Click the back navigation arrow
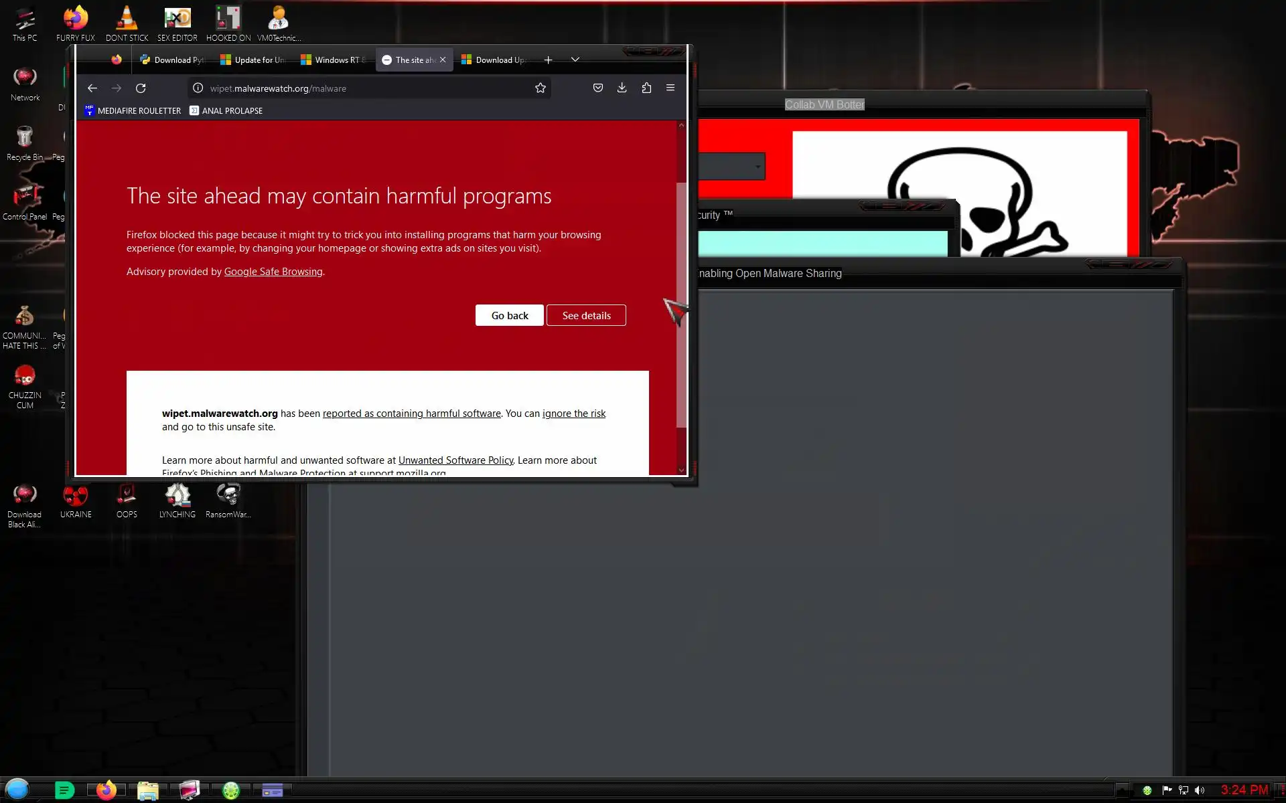This screenshot has width=1286, height=803. pos(92,88)
